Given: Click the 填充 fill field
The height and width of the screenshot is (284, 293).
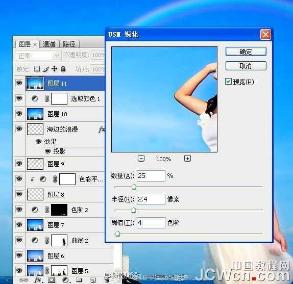Looking at the screenshot, I should click(x=97, y=69).
